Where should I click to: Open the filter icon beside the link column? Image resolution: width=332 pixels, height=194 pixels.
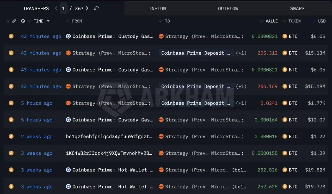(8, 21)
